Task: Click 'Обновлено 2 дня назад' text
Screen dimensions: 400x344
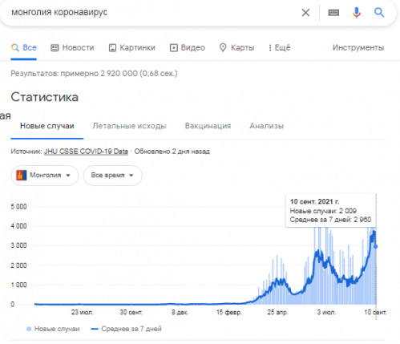Action: click(x=172, y=152)
